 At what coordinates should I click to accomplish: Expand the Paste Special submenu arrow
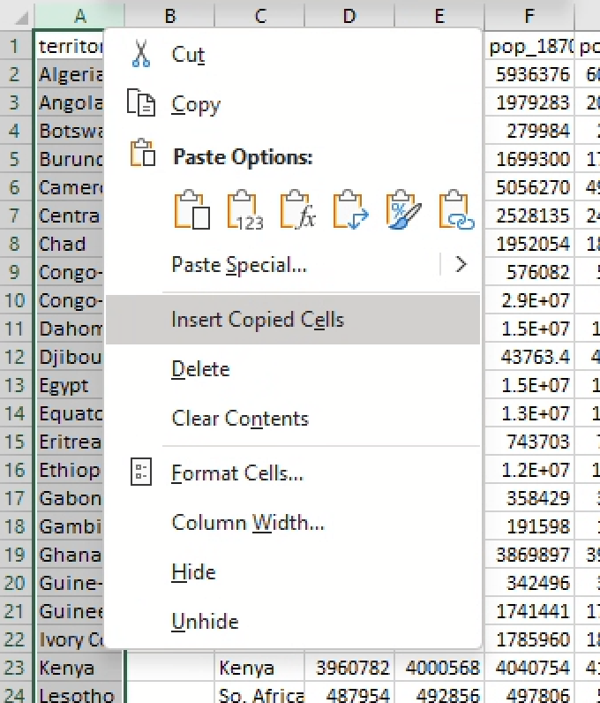pos(460,264)
